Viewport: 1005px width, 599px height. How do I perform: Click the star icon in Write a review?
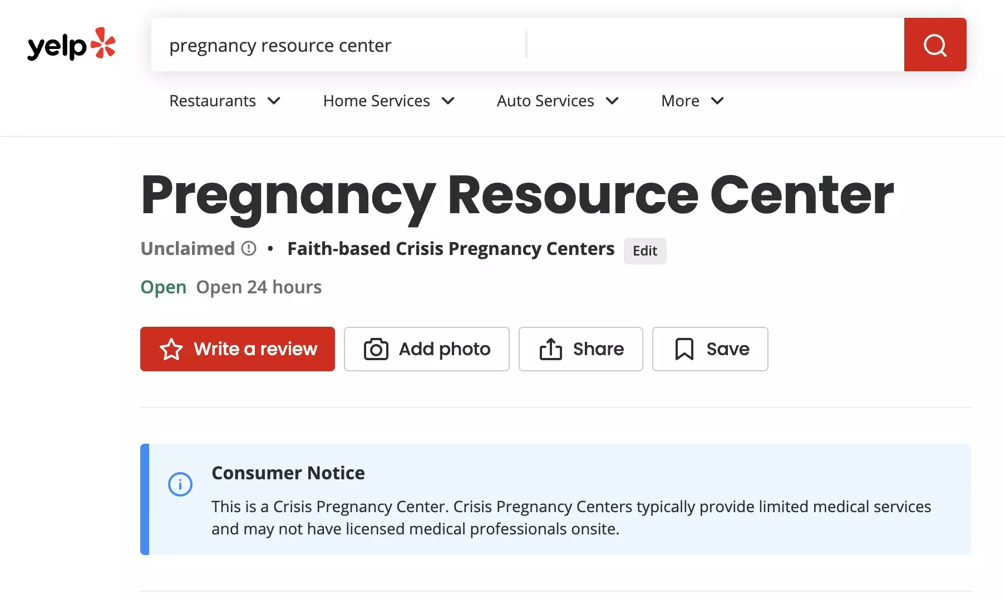171,349
